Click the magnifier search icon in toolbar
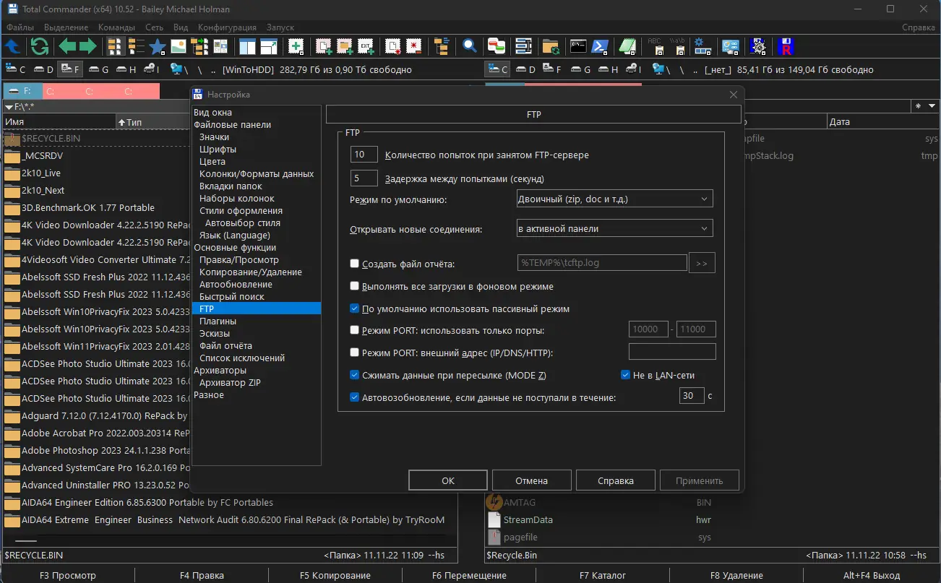941x583 pixels. coord(470,47)
